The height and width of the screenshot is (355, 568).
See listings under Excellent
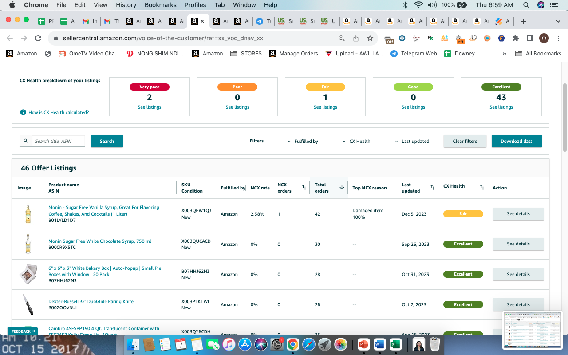click(501, 107)
